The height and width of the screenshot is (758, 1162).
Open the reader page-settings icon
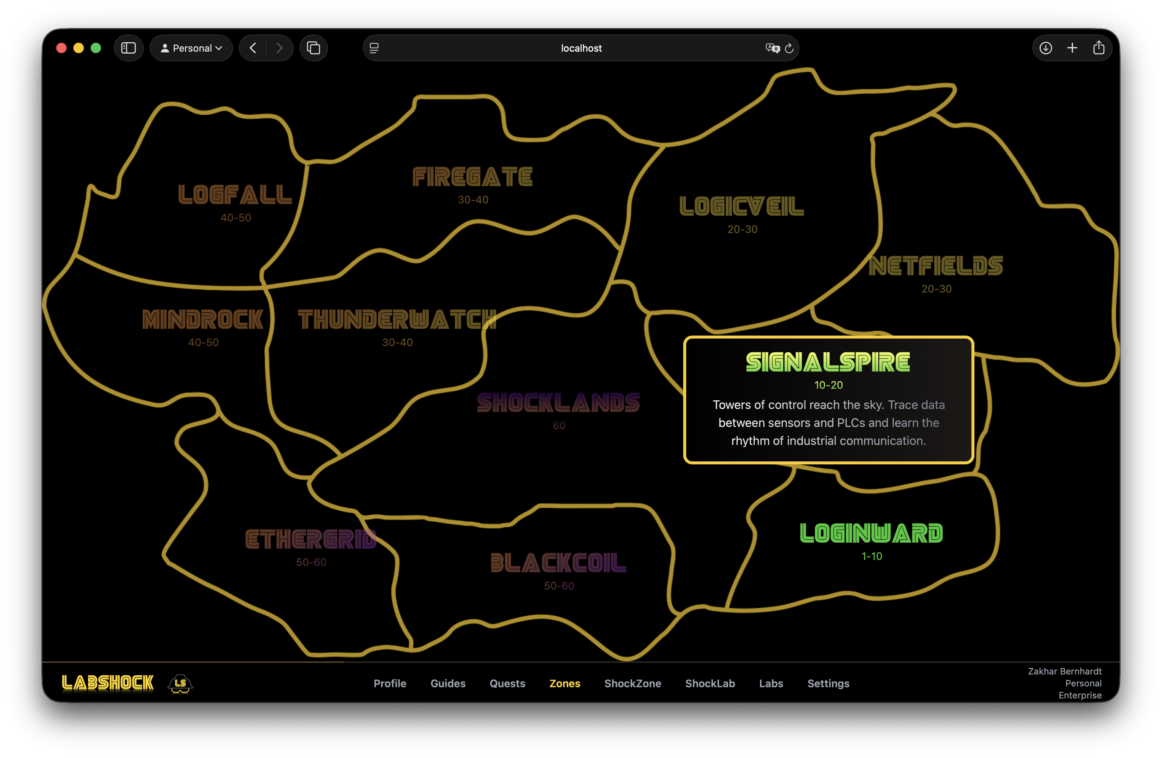[x=374, y=48]
